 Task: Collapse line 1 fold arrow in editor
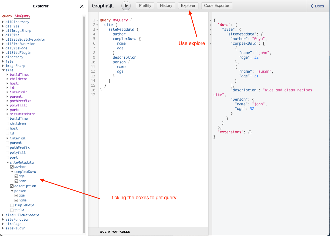click(97, 21)
